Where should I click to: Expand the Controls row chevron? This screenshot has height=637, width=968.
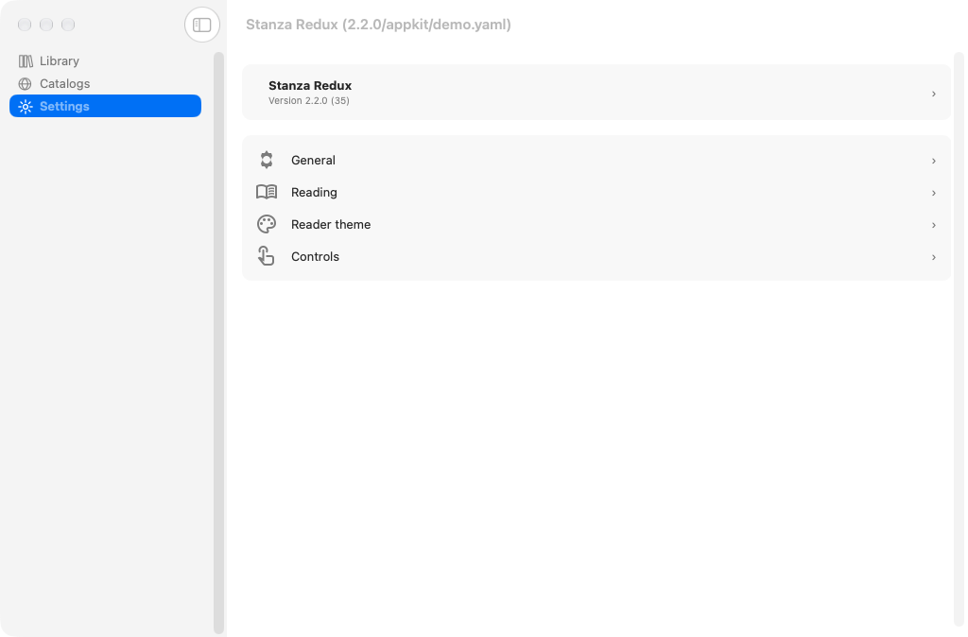coord(933,257)
